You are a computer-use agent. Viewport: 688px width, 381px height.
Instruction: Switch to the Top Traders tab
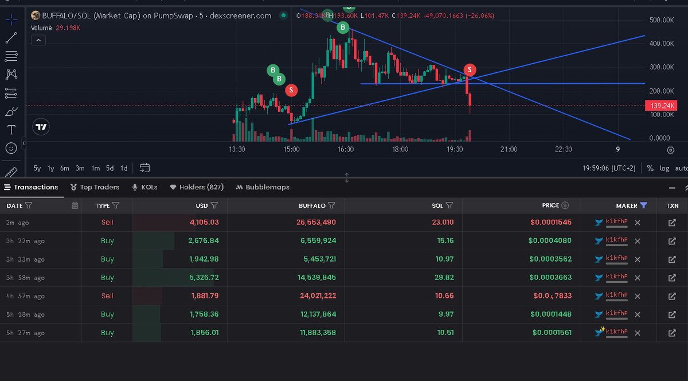[95, 187]
